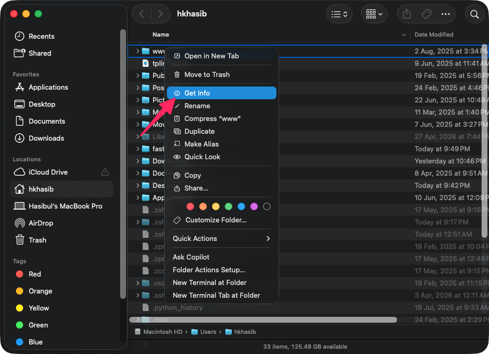Open Applications from the sidebar
The image size is (489, 354).
pyautogui.click(x=49, y=87)
